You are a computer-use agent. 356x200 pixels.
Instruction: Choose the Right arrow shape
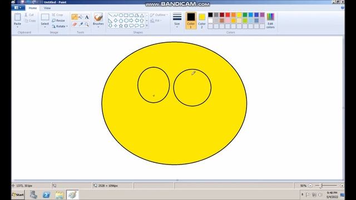[131, 21]
